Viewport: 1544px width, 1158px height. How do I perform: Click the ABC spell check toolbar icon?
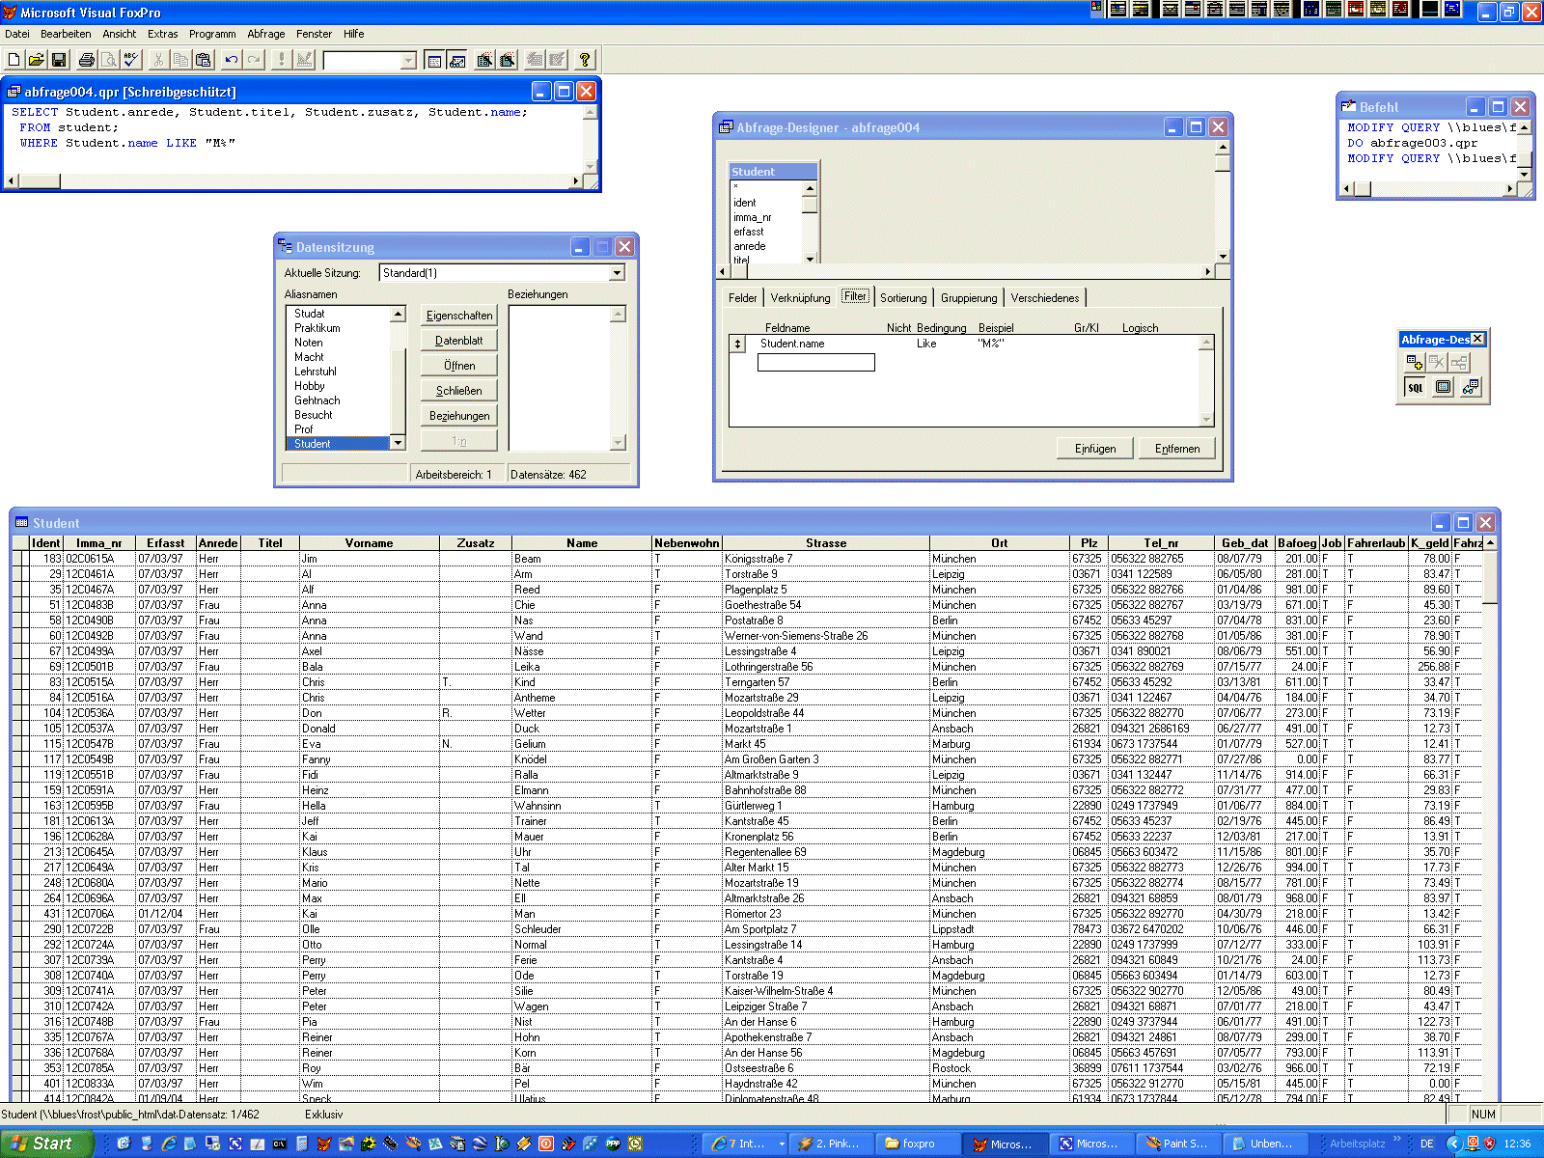(131, 60)
